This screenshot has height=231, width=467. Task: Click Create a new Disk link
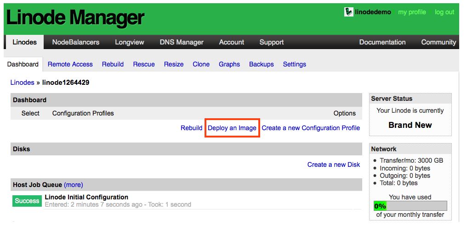coord(334,165)
